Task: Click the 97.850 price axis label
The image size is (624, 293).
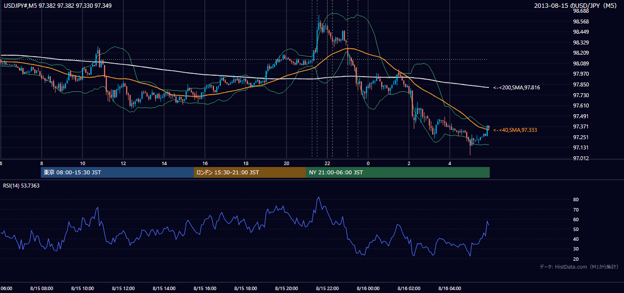Action: pyautogui.click(x=581, y=84)
